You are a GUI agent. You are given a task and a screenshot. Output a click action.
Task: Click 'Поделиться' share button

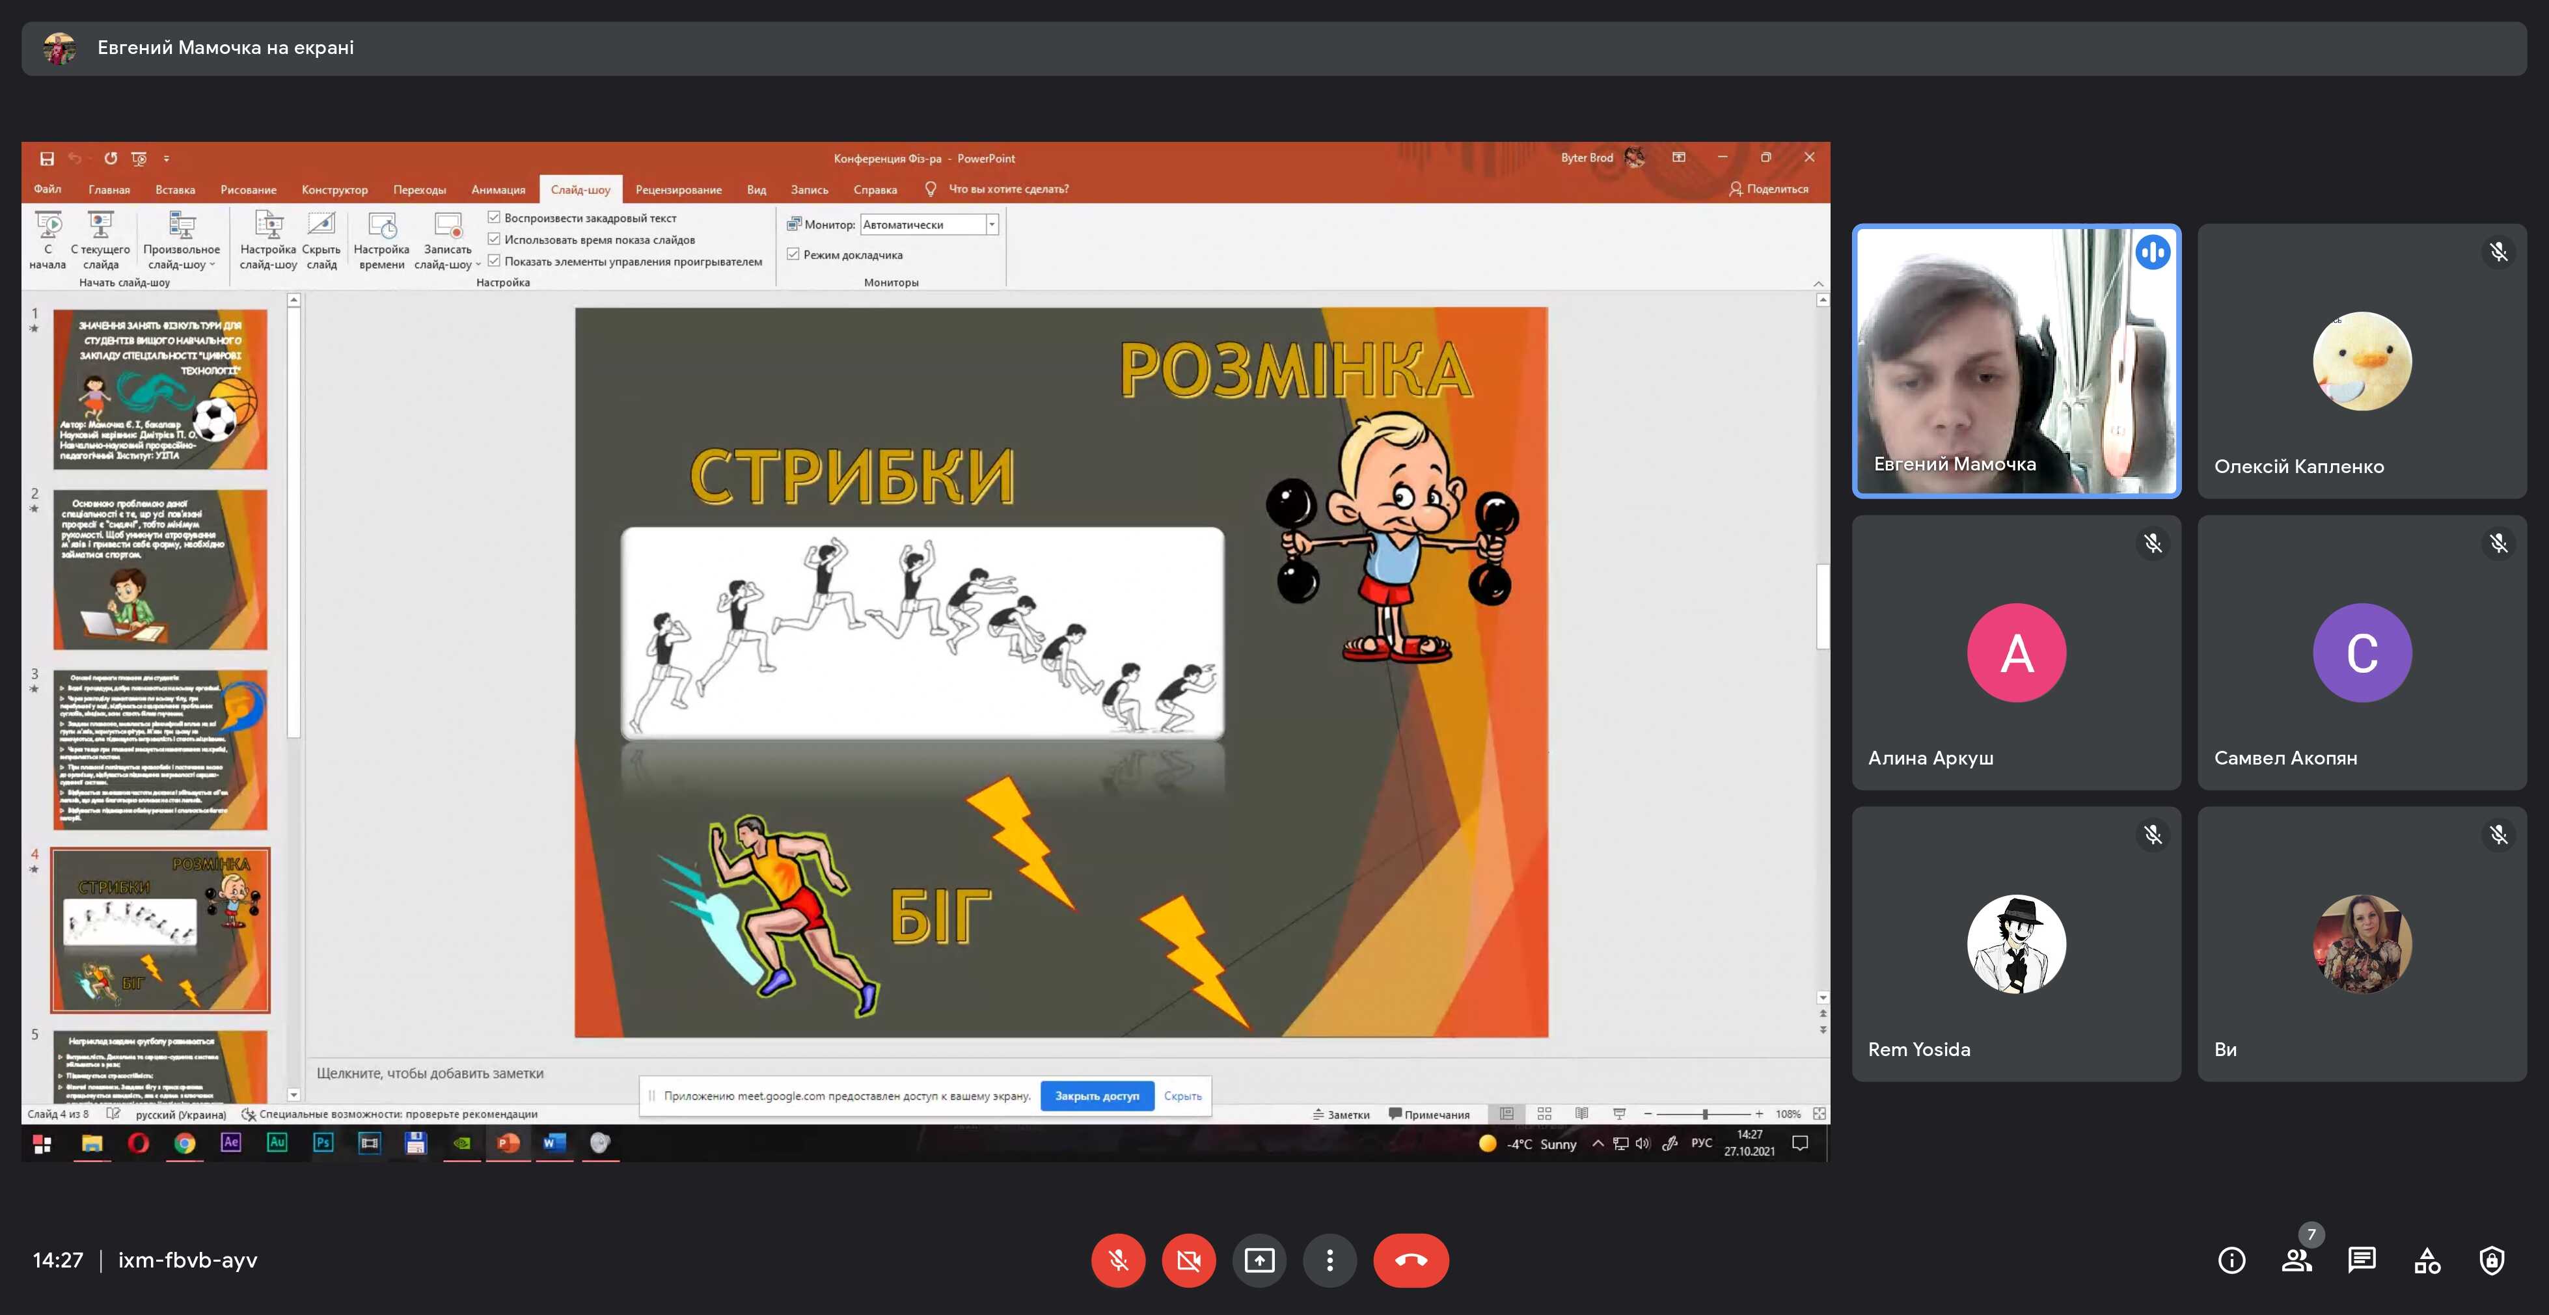[1768, 189]
